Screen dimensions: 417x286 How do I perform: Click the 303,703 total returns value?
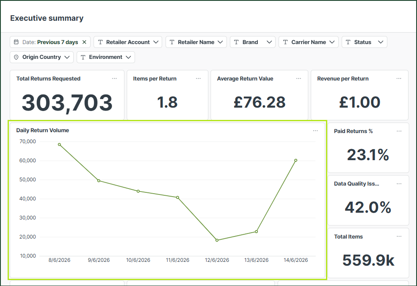click(67, 103)
